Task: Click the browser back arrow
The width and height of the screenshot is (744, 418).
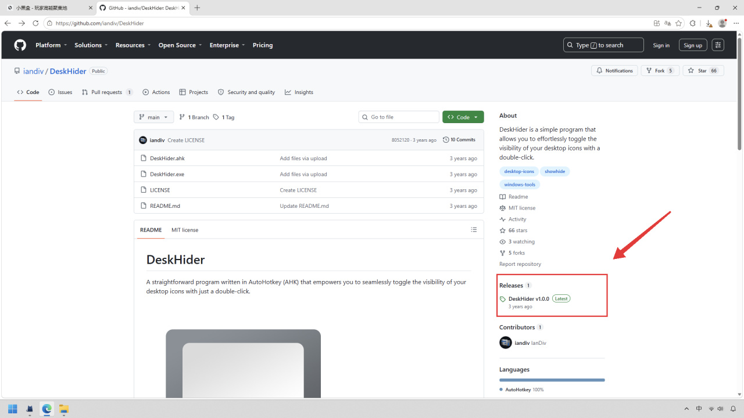Action: pyautogui.click(x=8, y=23)
